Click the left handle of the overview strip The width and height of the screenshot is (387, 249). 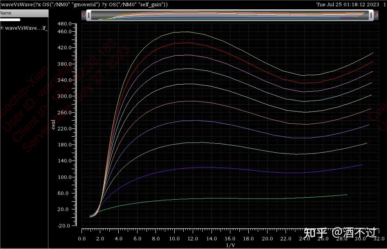tap(89, 15)
